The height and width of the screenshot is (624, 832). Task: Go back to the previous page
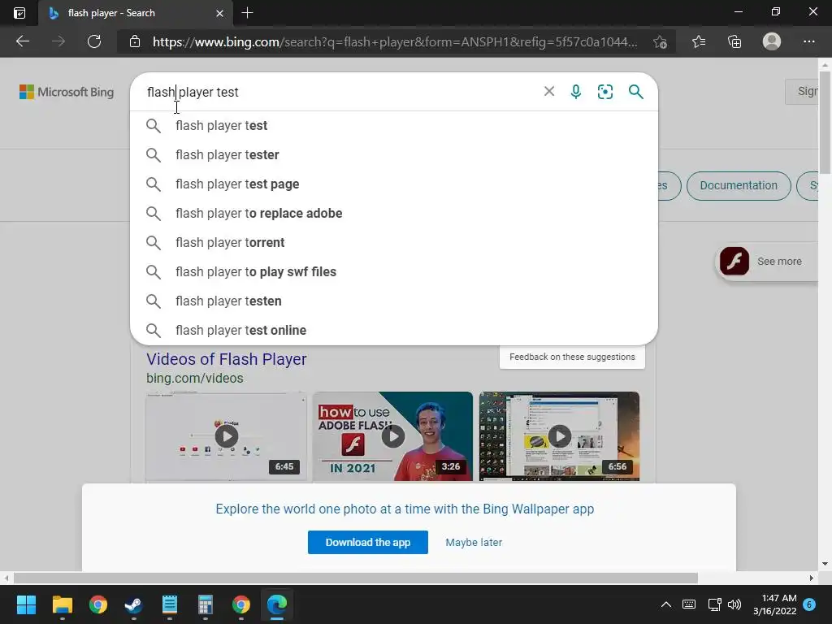point(23,41)
